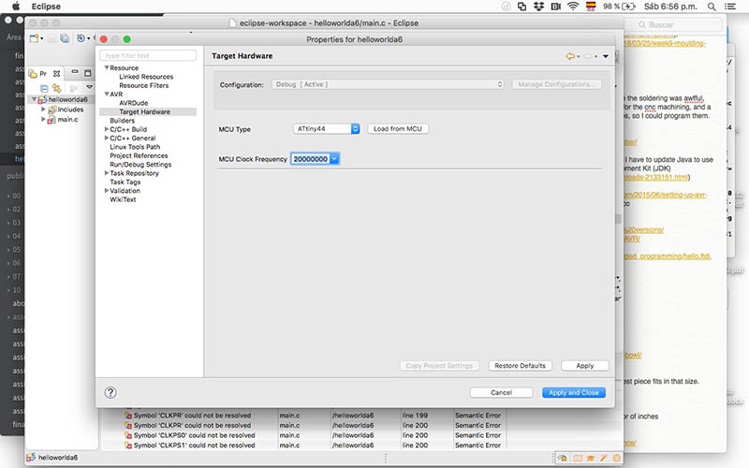The width and height of the screenshot is (749, 468).
Task: Select Builders in the tree
Action: click(123, 121)
